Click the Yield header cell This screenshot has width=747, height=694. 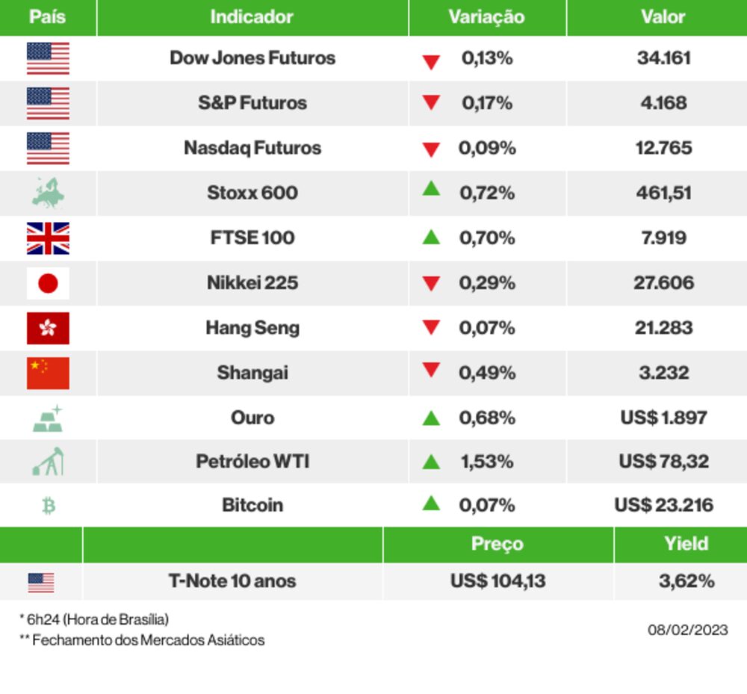coord(686,544)
